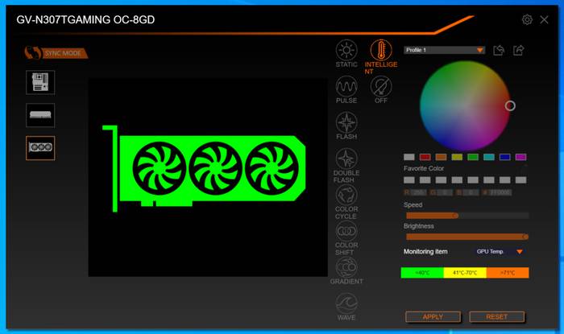Choose the Flash lighting effect
Image resolution: width=564 pixels, height=334 pixels.
tap(346, 126)
